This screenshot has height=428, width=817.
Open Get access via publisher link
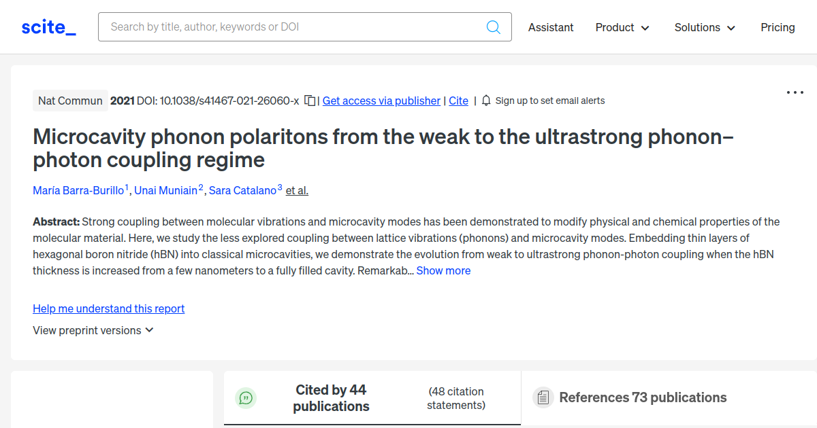(381, 101)
